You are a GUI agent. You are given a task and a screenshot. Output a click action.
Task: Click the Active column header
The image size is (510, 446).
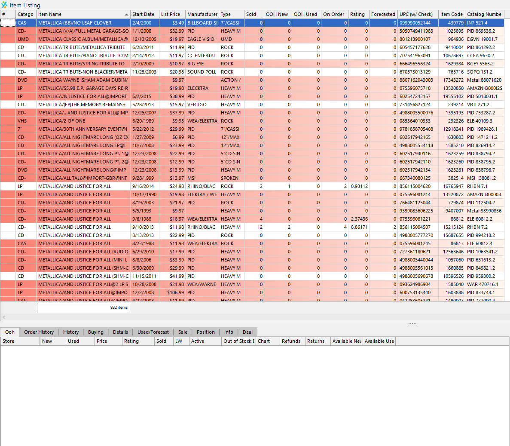[x=205, y=341]
